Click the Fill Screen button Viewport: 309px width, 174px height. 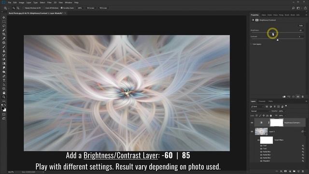pos(103,8)
